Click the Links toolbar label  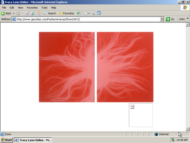(x=182, y=19)
